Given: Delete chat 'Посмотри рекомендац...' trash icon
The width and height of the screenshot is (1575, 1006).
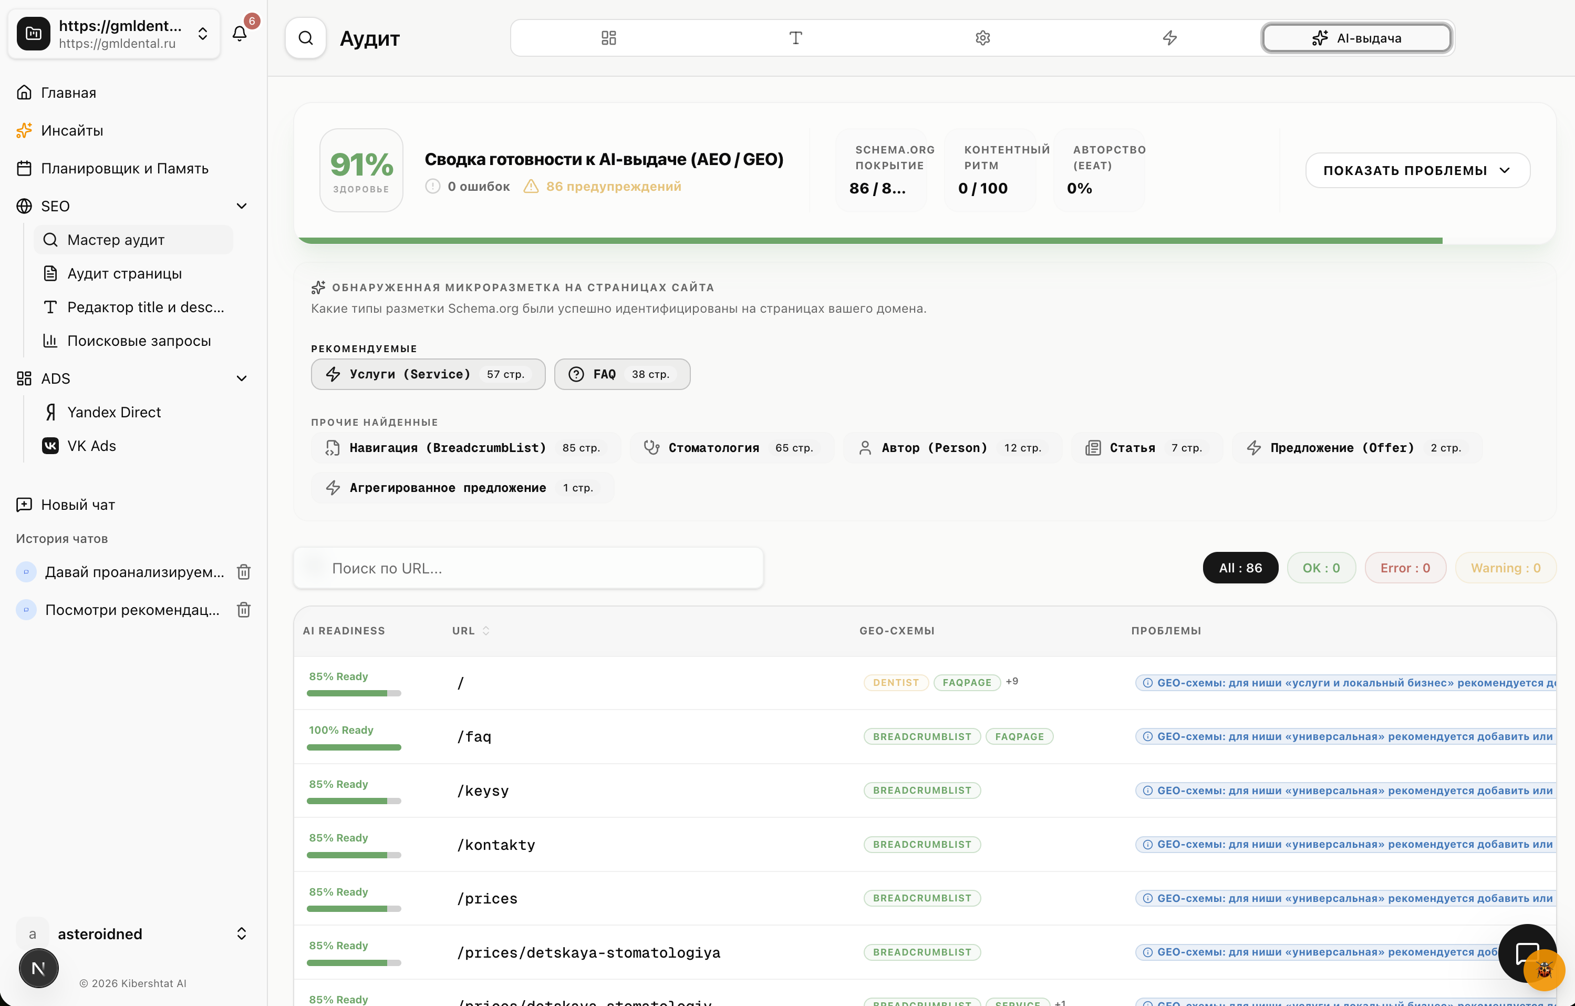Looking at the screenshot, I should (x=243, y=610).
